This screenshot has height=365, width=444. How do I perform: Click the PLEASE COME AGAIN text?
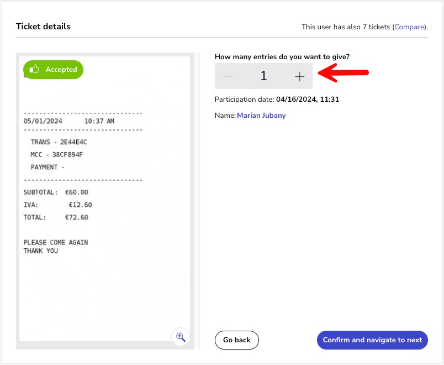(x=56, y=242)
